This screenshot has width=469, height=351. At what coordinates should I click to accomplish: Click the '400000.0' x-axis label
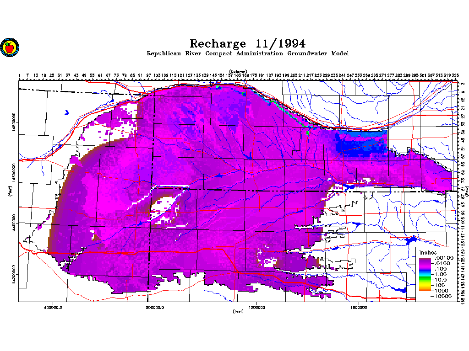pyautogui.click(x=53, y=308)
